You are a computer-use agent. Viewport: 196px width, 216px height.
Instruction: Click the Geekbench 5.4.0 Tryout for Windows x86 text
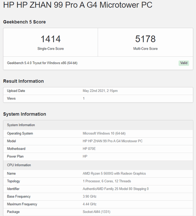[x=42, y=63]
